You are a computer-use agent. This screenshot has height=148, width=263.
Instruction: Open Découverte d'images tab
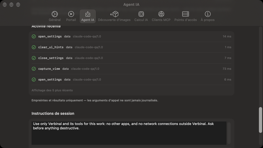pos(114,16)
